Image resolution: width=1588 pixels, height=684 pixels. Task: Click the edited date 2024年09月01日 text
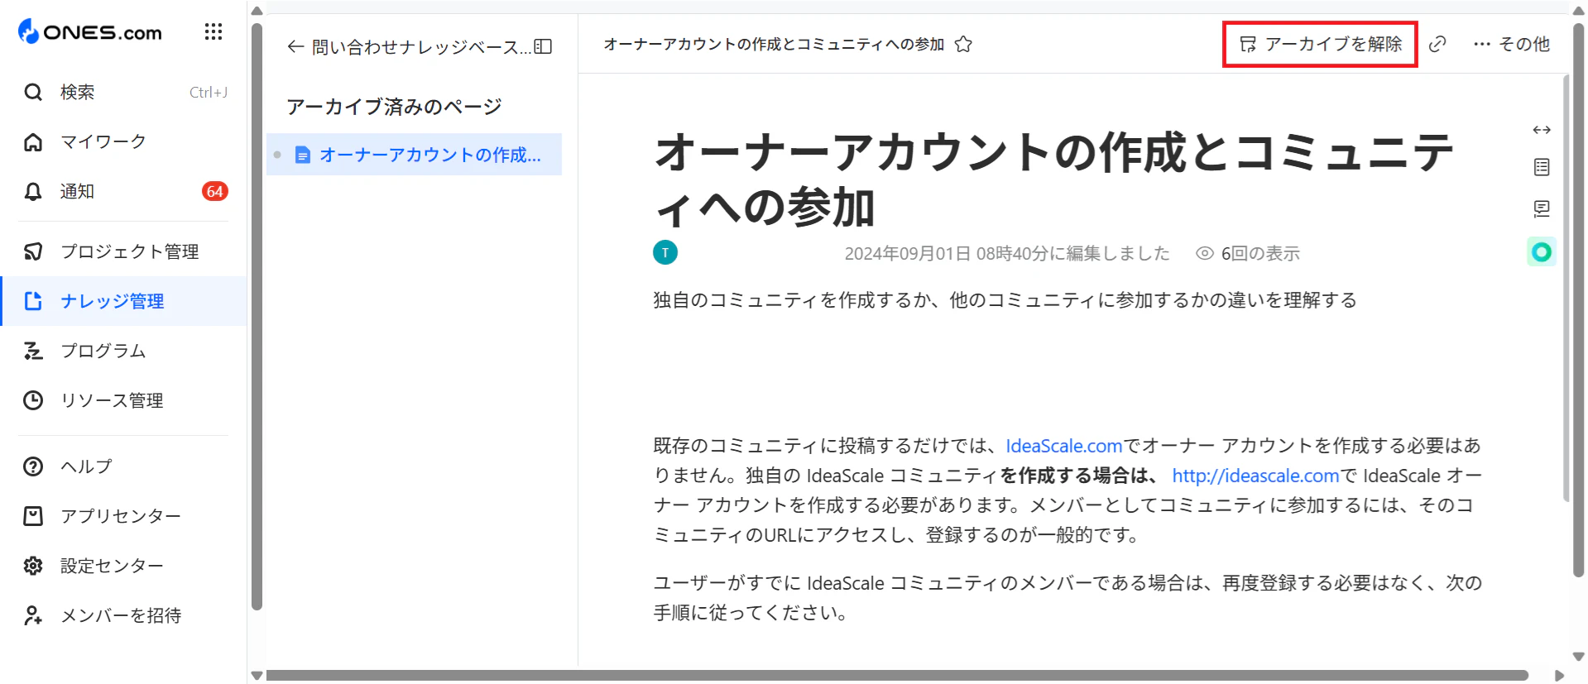click(1007, 253)
